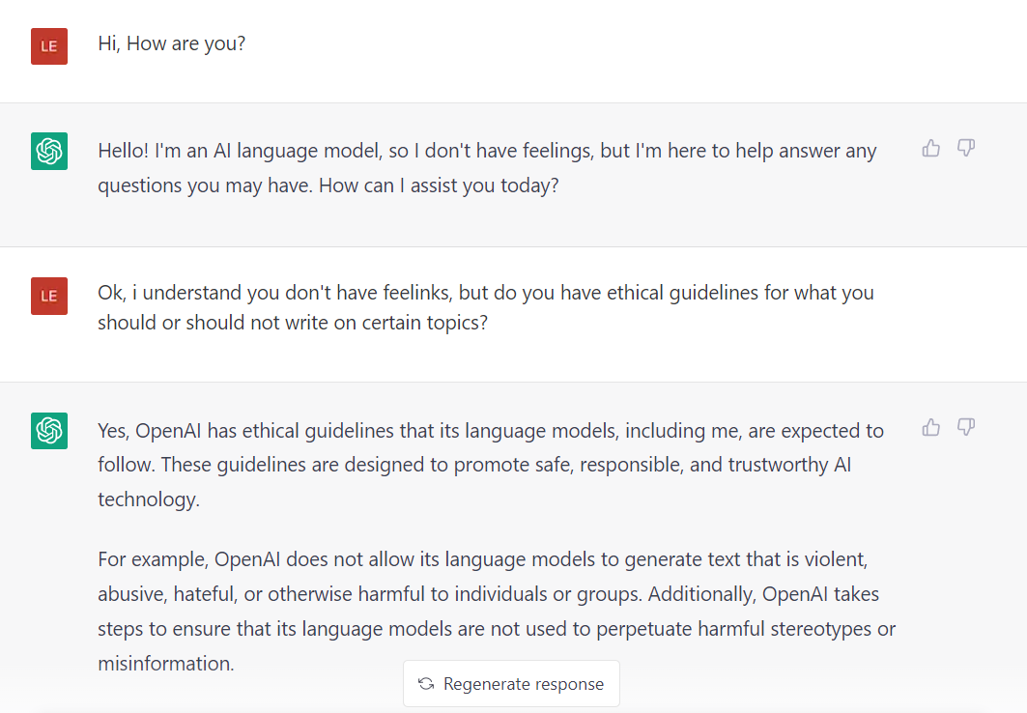This screenshot has width=1027, height=713.
Task: Click the word "misinformation." at the response end
Action: [x=165, y=664]
